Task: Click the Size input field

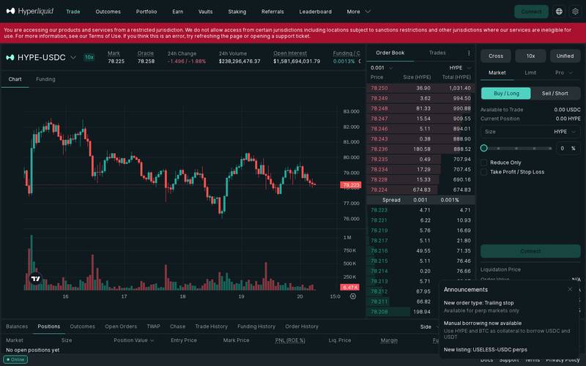Action: tap(530, 132)
